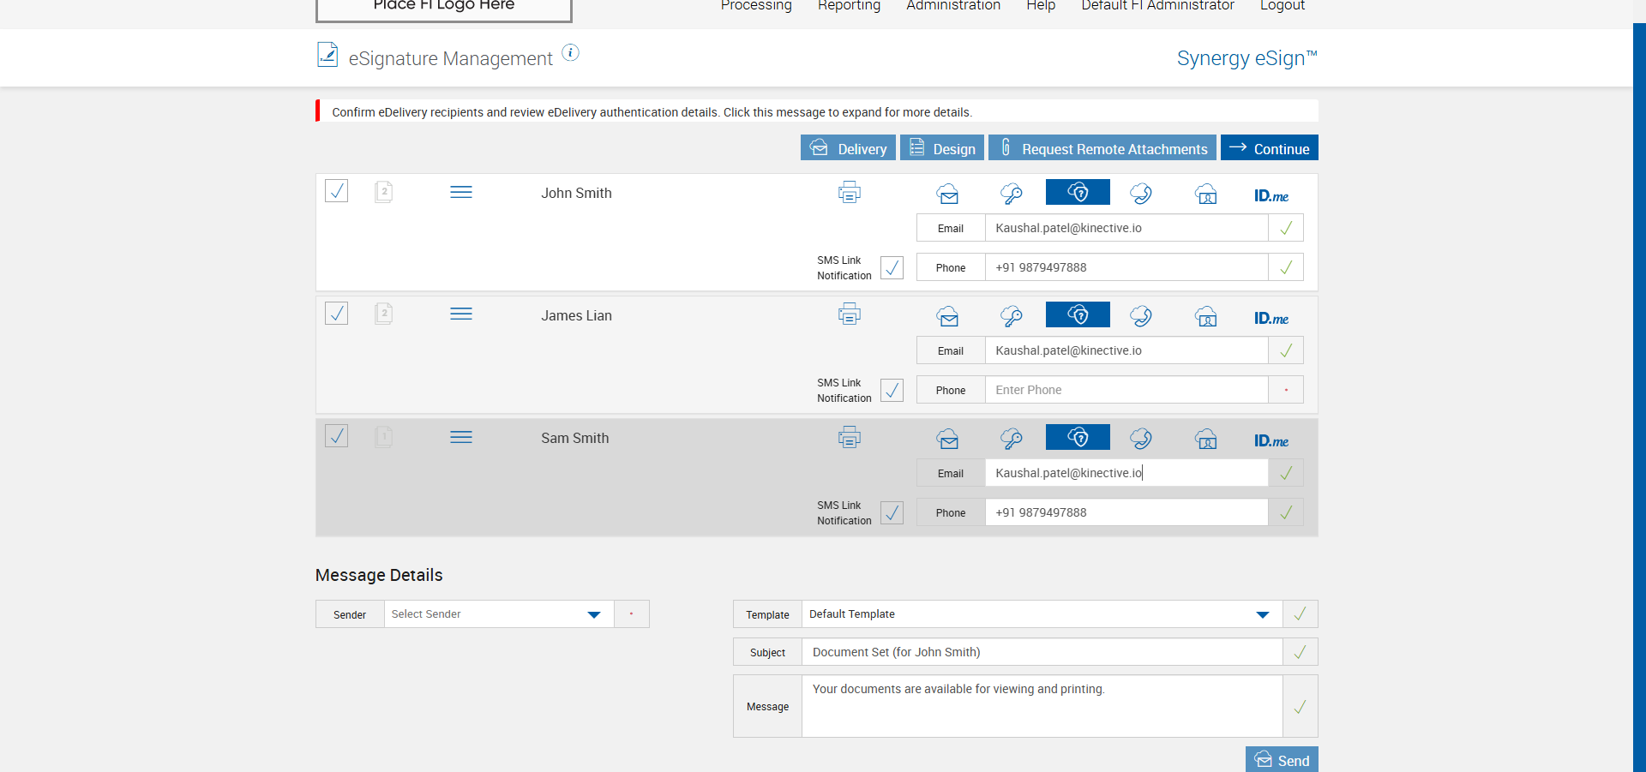The image size is (1646, 772).
Task: Click the recipient name Sam Smith
Action: (575, 438)
